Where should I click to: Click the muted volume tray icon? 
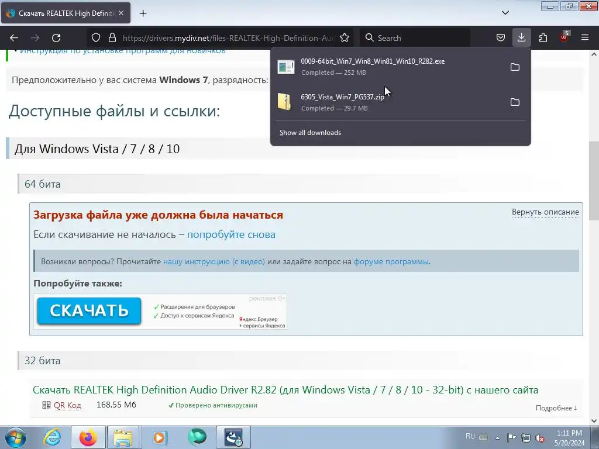[540, 438]
